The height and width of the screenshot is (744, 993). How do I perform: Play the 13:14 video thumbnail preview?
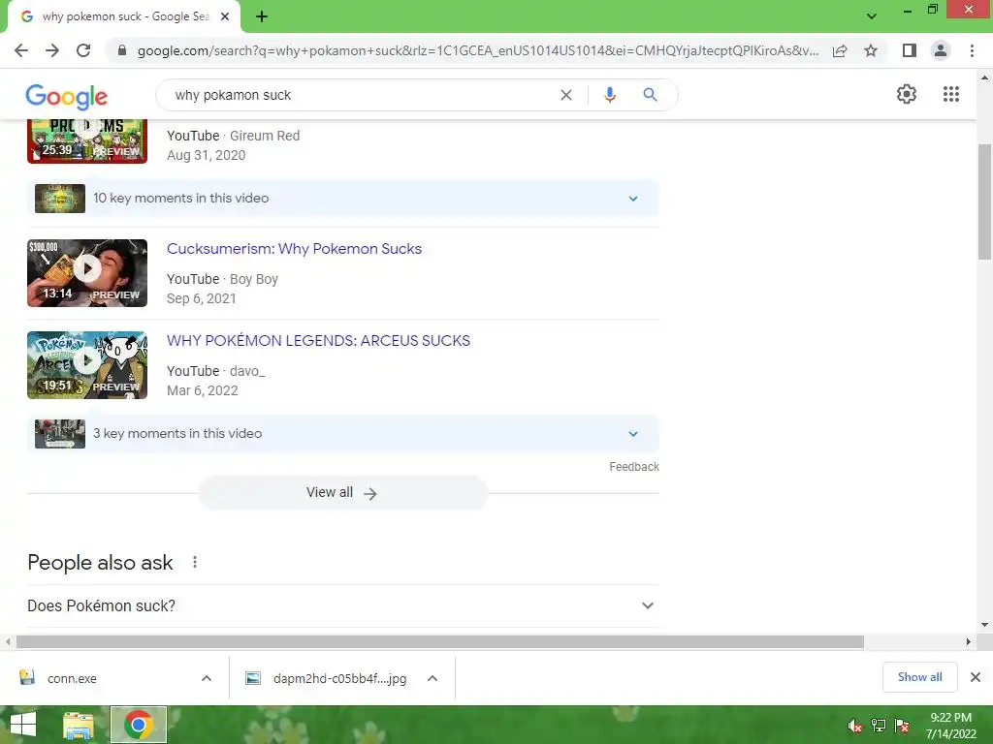pos(87,272)
